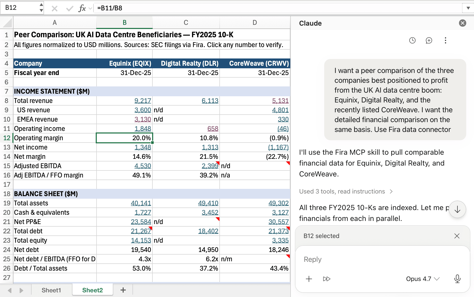
Task: Click the Name Box stepper arrows
Action: (41, 8)
